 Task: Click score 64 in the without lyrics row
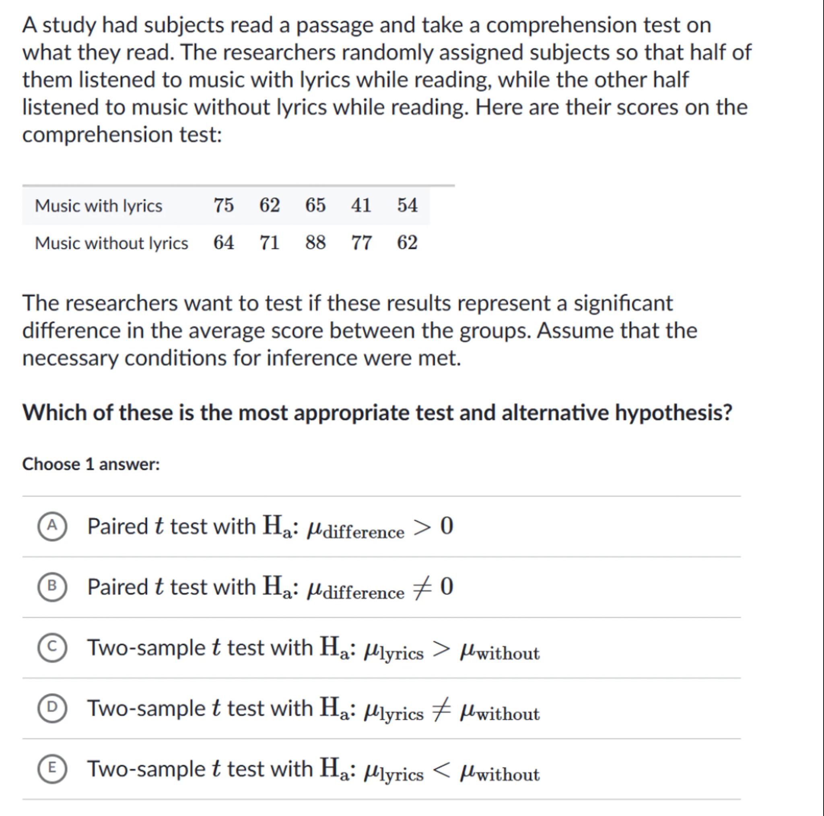224,243
